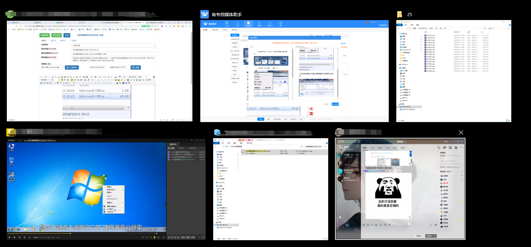Screen dimensions: 531x247
Task: Choose 屏幕分辨率(C) in the video's context menu
Action: pos(111,206)
